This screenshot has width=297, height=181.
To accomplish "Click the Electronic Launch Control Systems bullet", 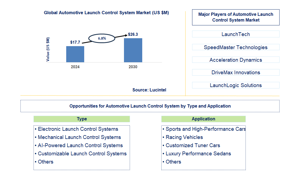I will [78, 129].
